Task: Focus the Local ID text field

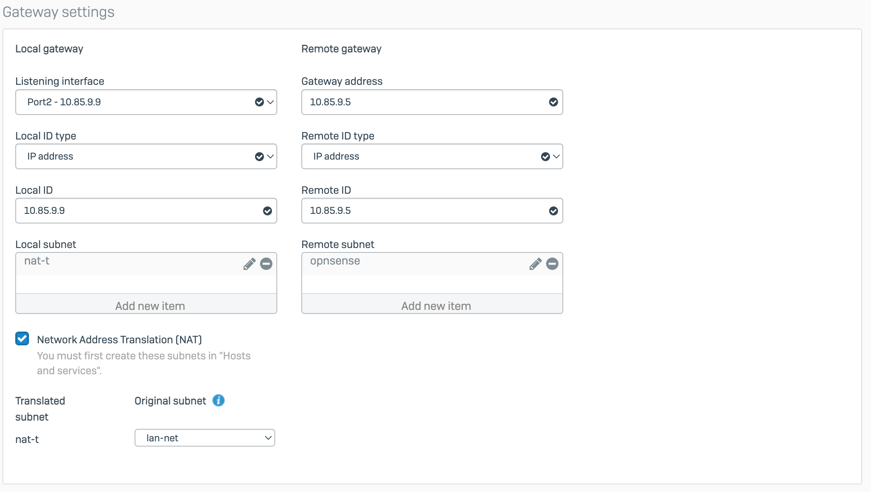Action: point(137,211)
